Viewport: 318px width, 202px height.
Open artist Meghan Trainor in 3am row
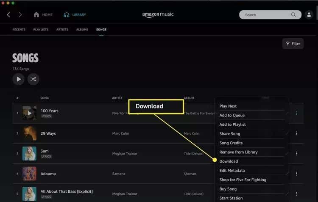(125, 154)
